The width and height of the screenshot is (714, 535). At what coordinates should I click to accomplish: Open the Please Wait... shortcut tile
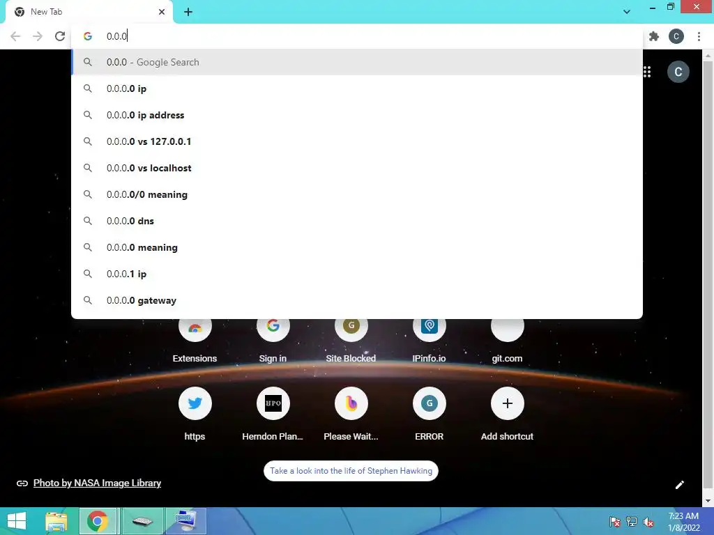[351, 413]
